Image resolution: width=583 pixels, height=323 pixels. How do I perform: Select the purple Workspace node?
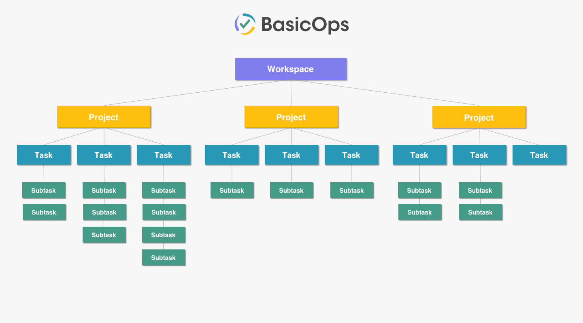point(291,69)
